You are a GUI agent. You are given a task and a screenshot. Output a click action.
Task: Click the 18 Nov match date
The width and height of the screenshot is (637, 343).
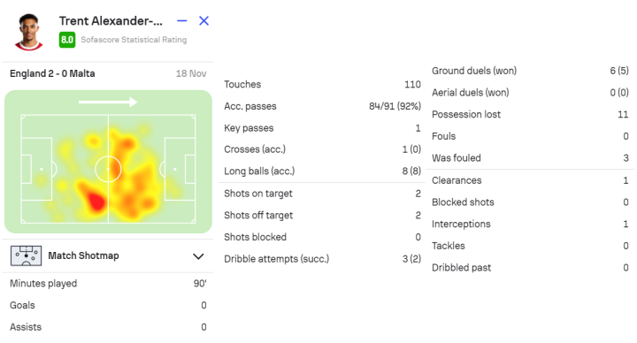pos(191,73)
